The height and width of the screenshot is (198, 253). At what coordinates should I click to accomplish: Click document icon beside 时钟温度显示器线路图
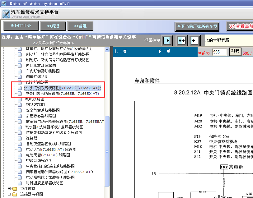tap(20, 183)
